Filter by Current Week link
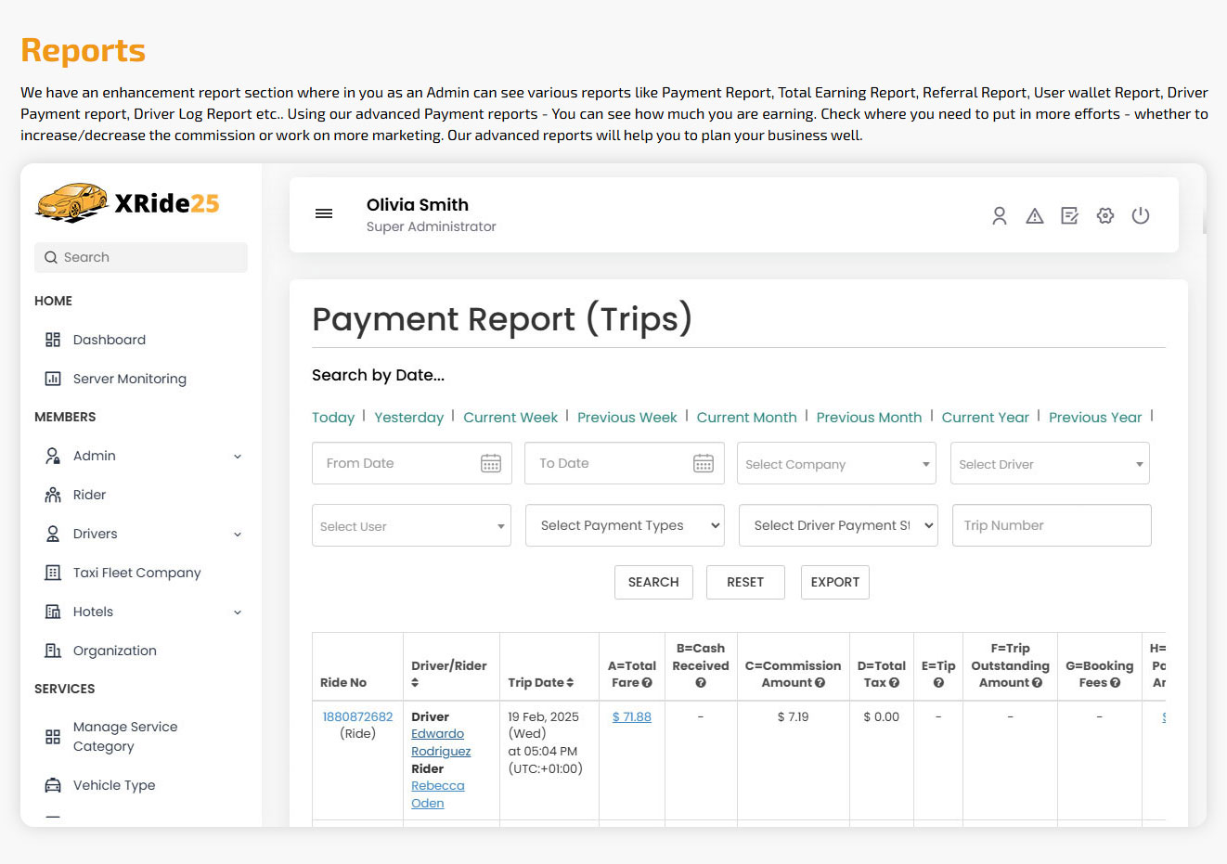Viewport: 1227px width, 864px height. (x=510, y=418)
